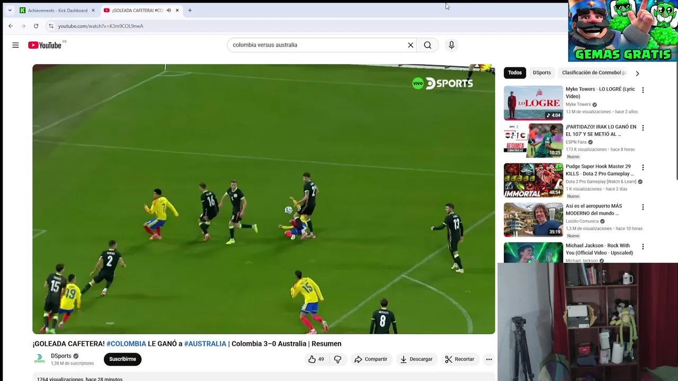Open Myke Towers LO LOGRÉ thumbnail

533,103
